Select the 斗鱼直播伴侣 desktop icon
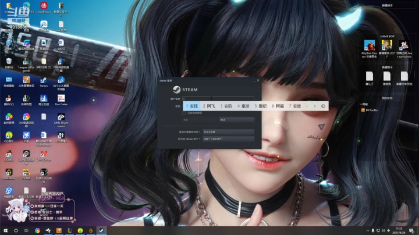The image size is (419, 235). [26, 82]
